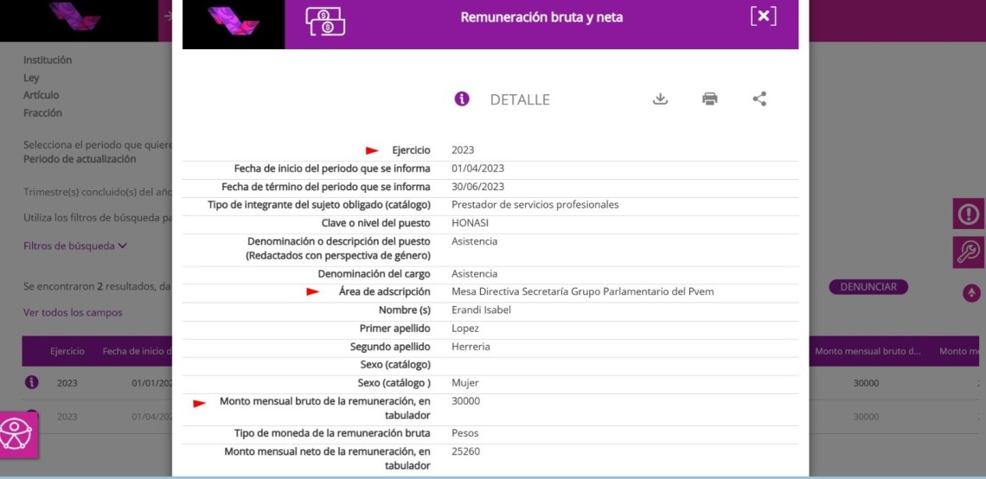This screenshot has height=479, width=986.
Task: Open info icon of first 2023 row
Action: pos(32,382)
